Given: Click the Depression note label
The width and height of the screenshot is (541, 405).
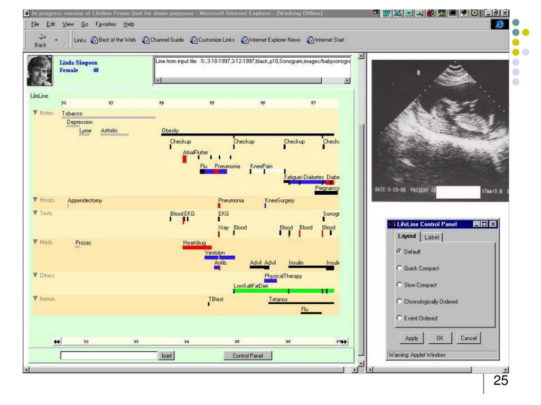Looking at the screenshot, I should point(79,122).
